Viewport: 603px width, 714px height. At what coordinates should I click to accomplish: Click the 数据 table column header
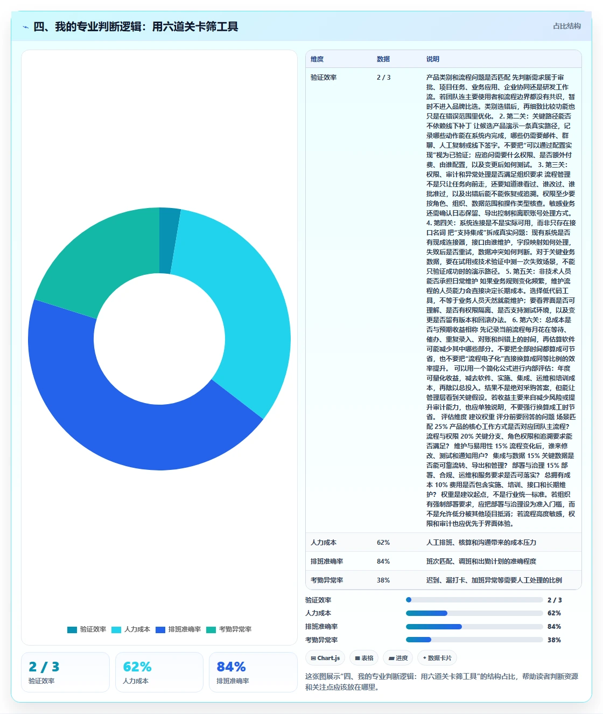pos(383,59)
